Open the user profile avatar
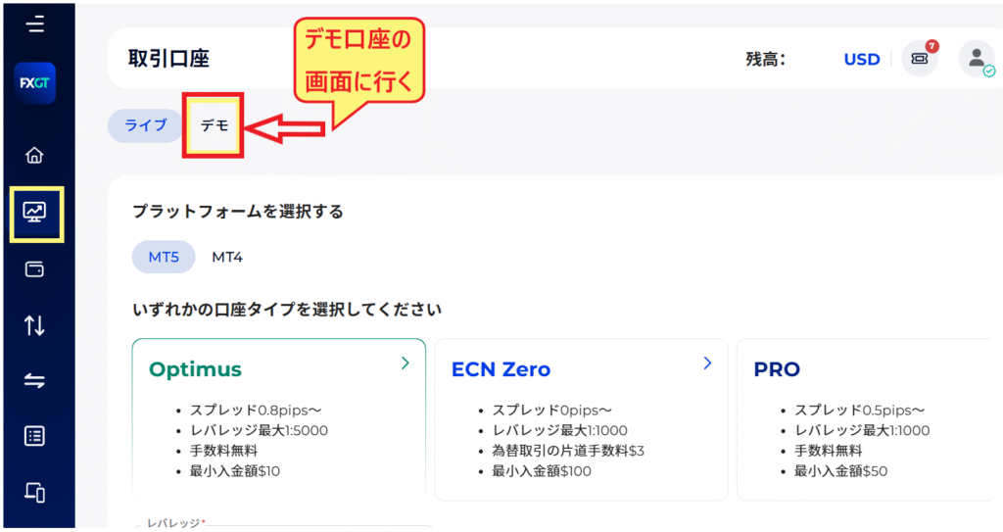 click(976, 59)
